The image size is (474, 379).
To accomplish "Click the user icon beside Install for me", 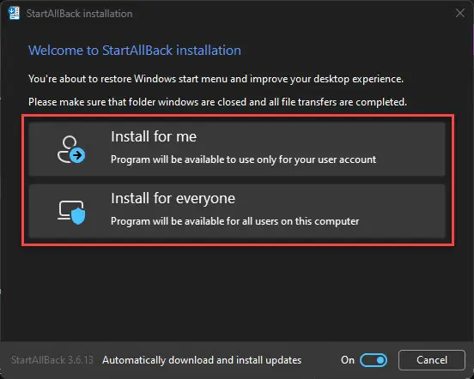I will point(71,149).
